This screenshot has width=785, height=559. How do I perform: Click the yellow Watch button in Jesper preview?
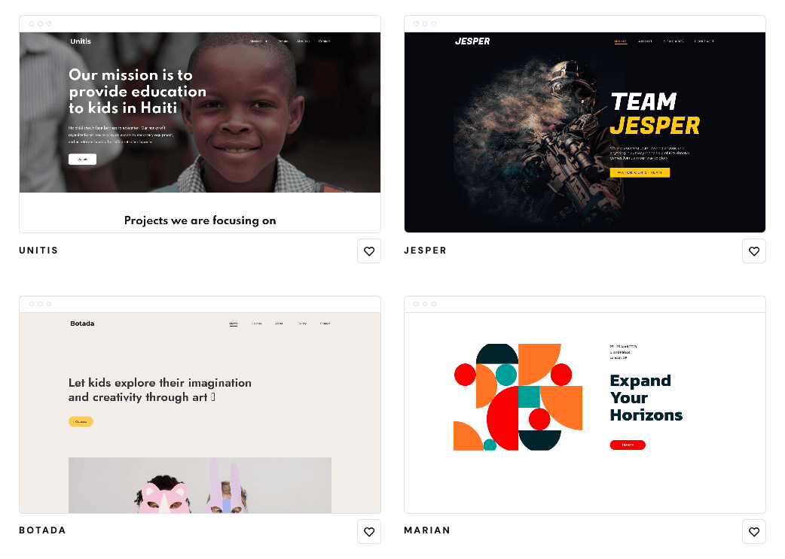(x=640, y=172)
